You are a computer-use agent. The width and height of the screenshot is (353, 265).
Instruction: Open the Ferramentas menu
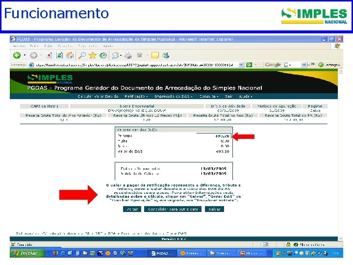click(88, 46)
